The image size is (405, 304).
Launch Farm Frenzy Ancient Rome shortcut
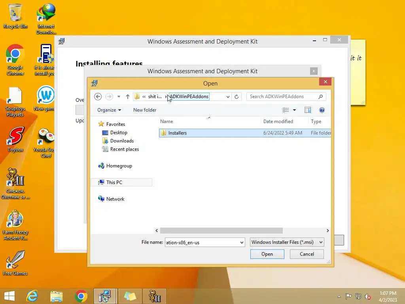(15, 225)
